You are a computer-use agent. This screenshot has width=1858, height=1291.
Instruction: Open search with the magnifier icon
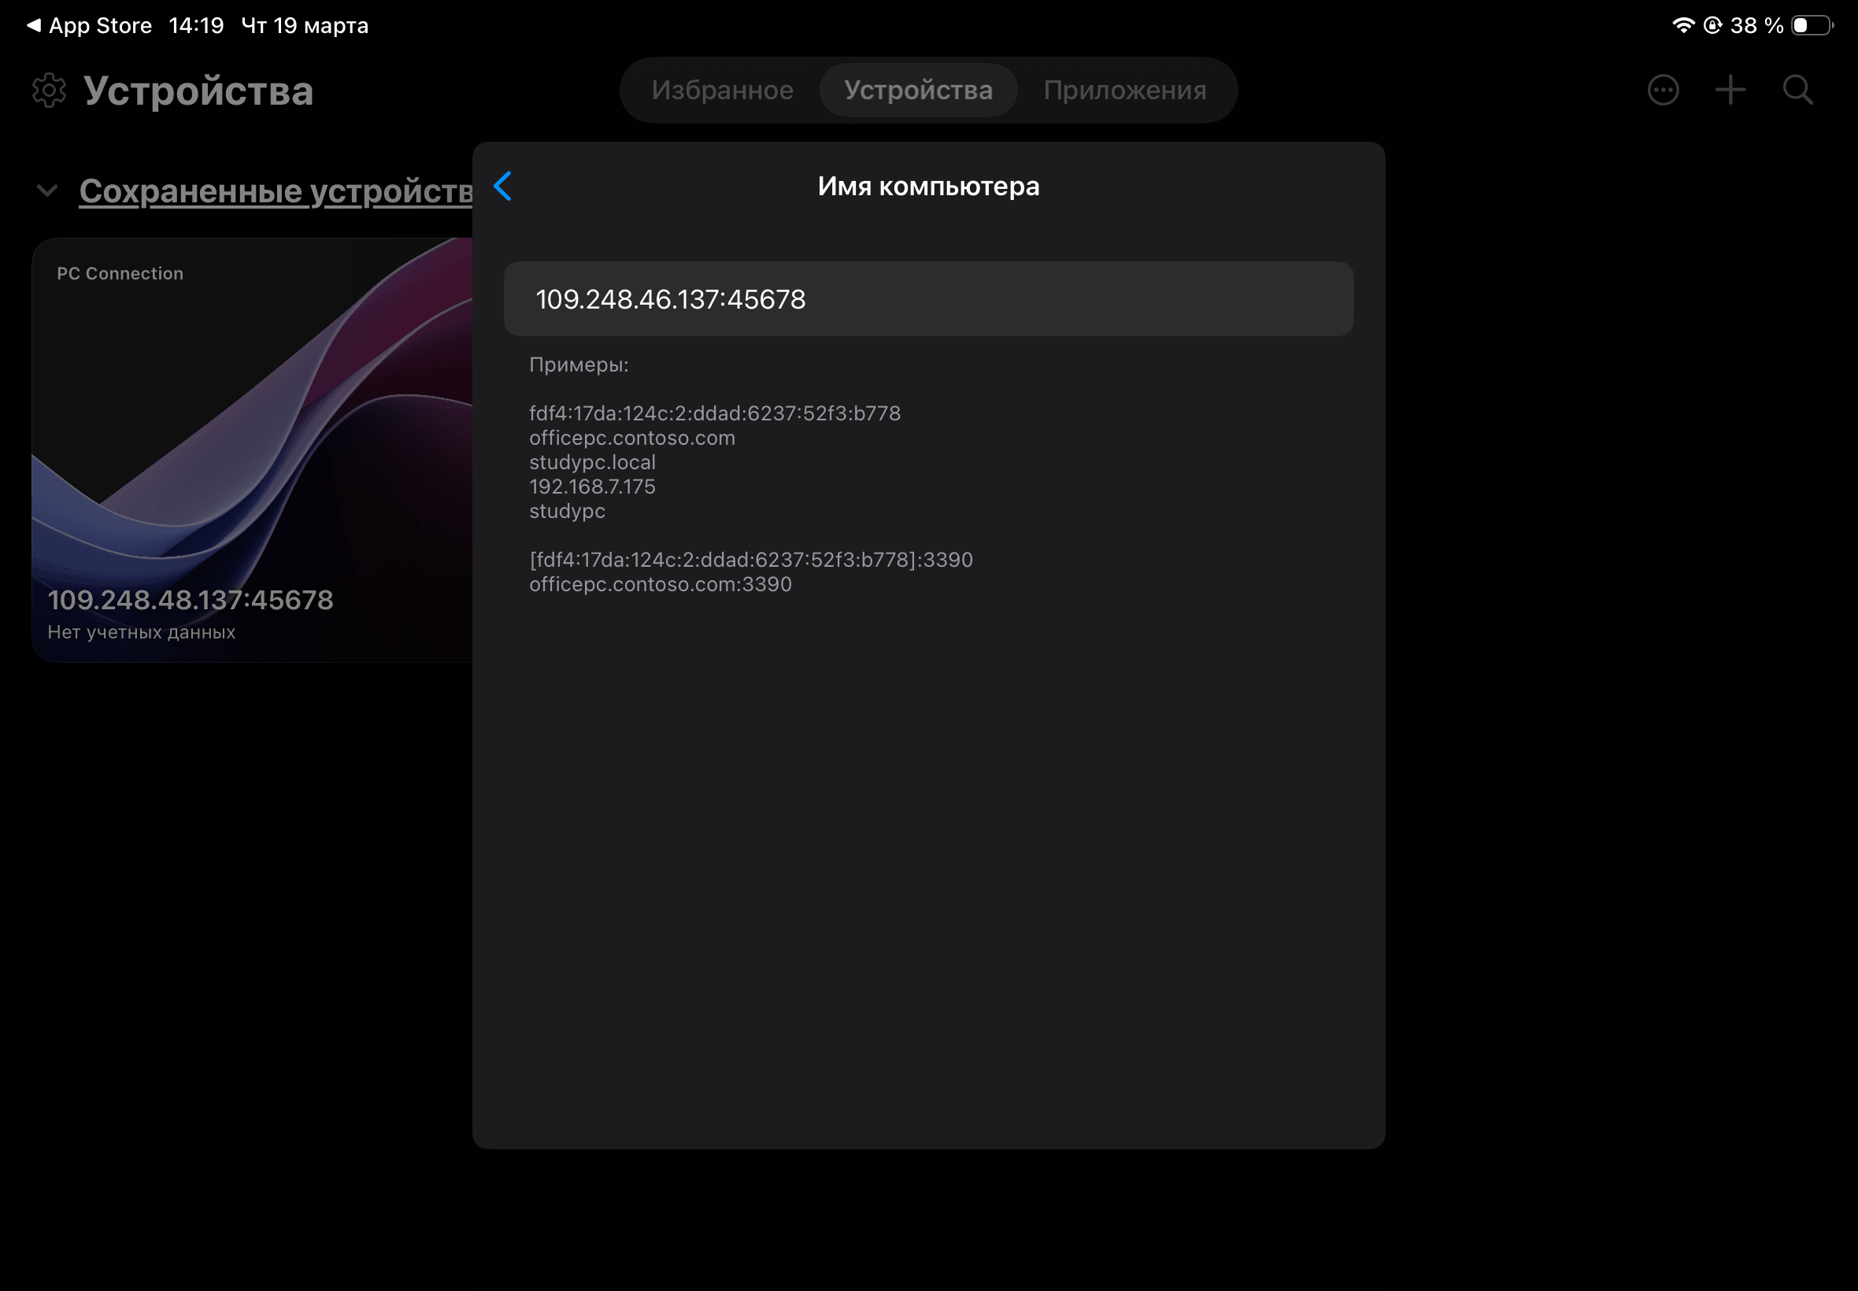[1797, 90]
